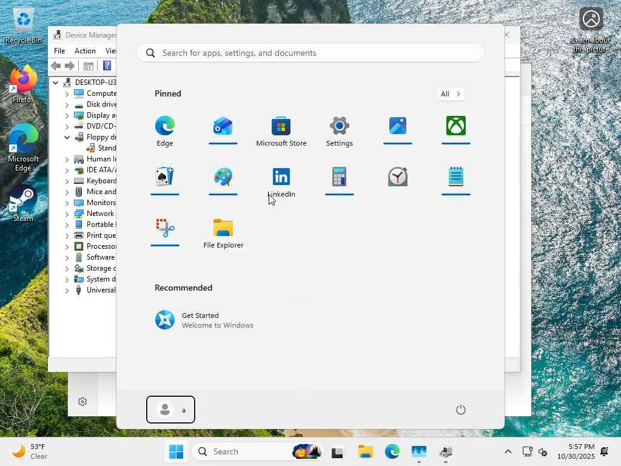This screenshot has width=621, height=466.
Task: Open Edge from the taskbar
Action: pos(392,451)
